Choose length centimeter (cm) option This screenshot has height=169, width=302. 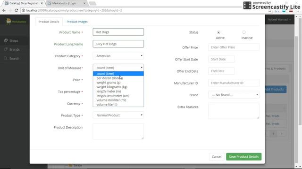tap(118, 96)
